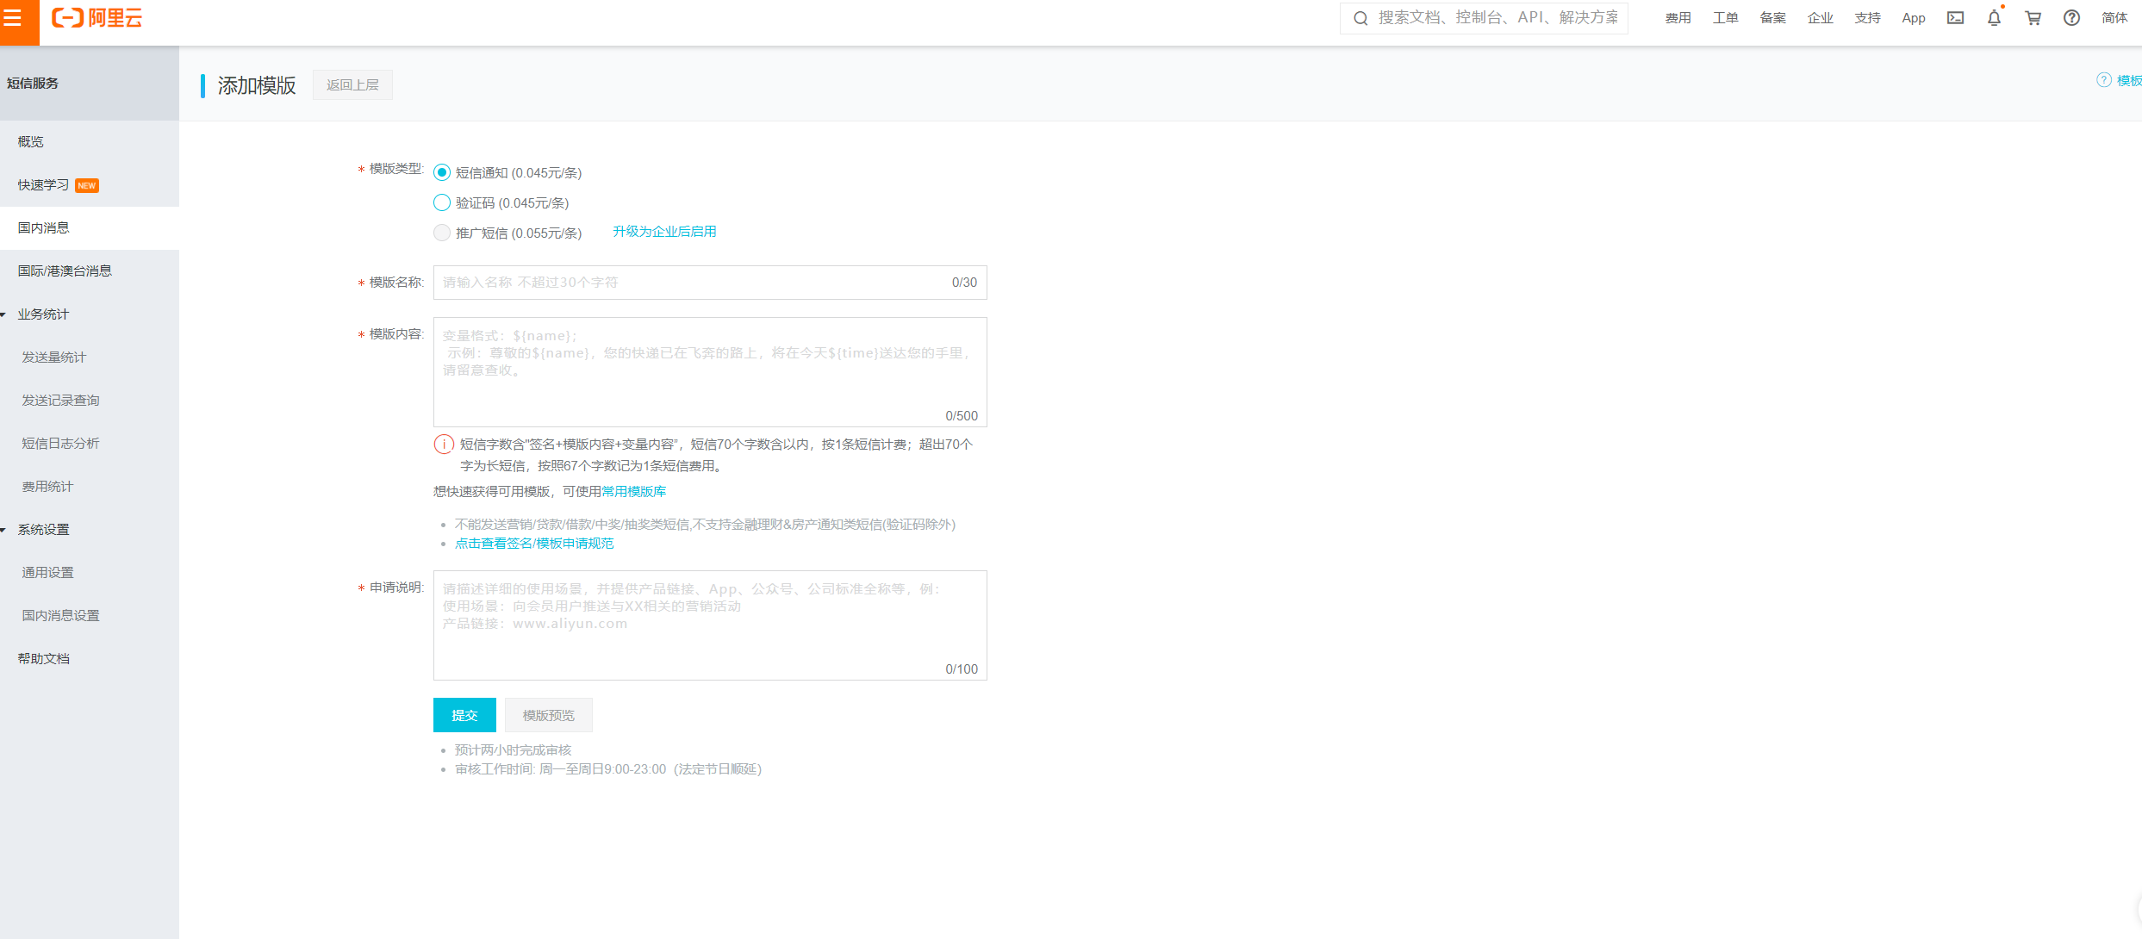Open the orange hamburger menu

pos(13,19)
